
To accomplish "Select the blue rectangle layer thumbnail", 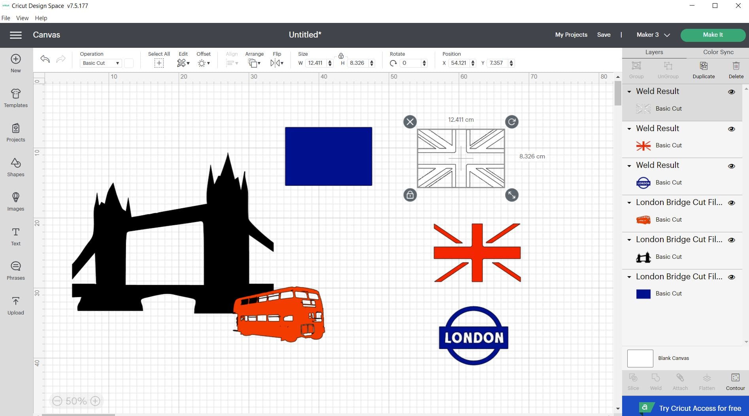I will point(643,294).
